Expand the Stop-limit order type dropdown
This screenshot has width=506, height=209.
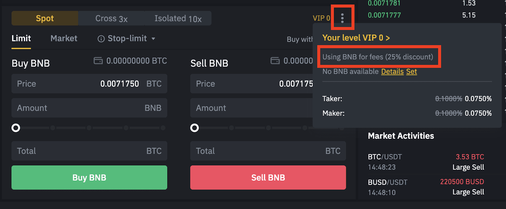(x=153, y=39)
